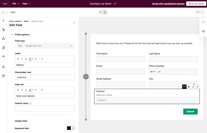Open the Field type dropdown
The image size is (207, 133).
[x=45, y=46]
